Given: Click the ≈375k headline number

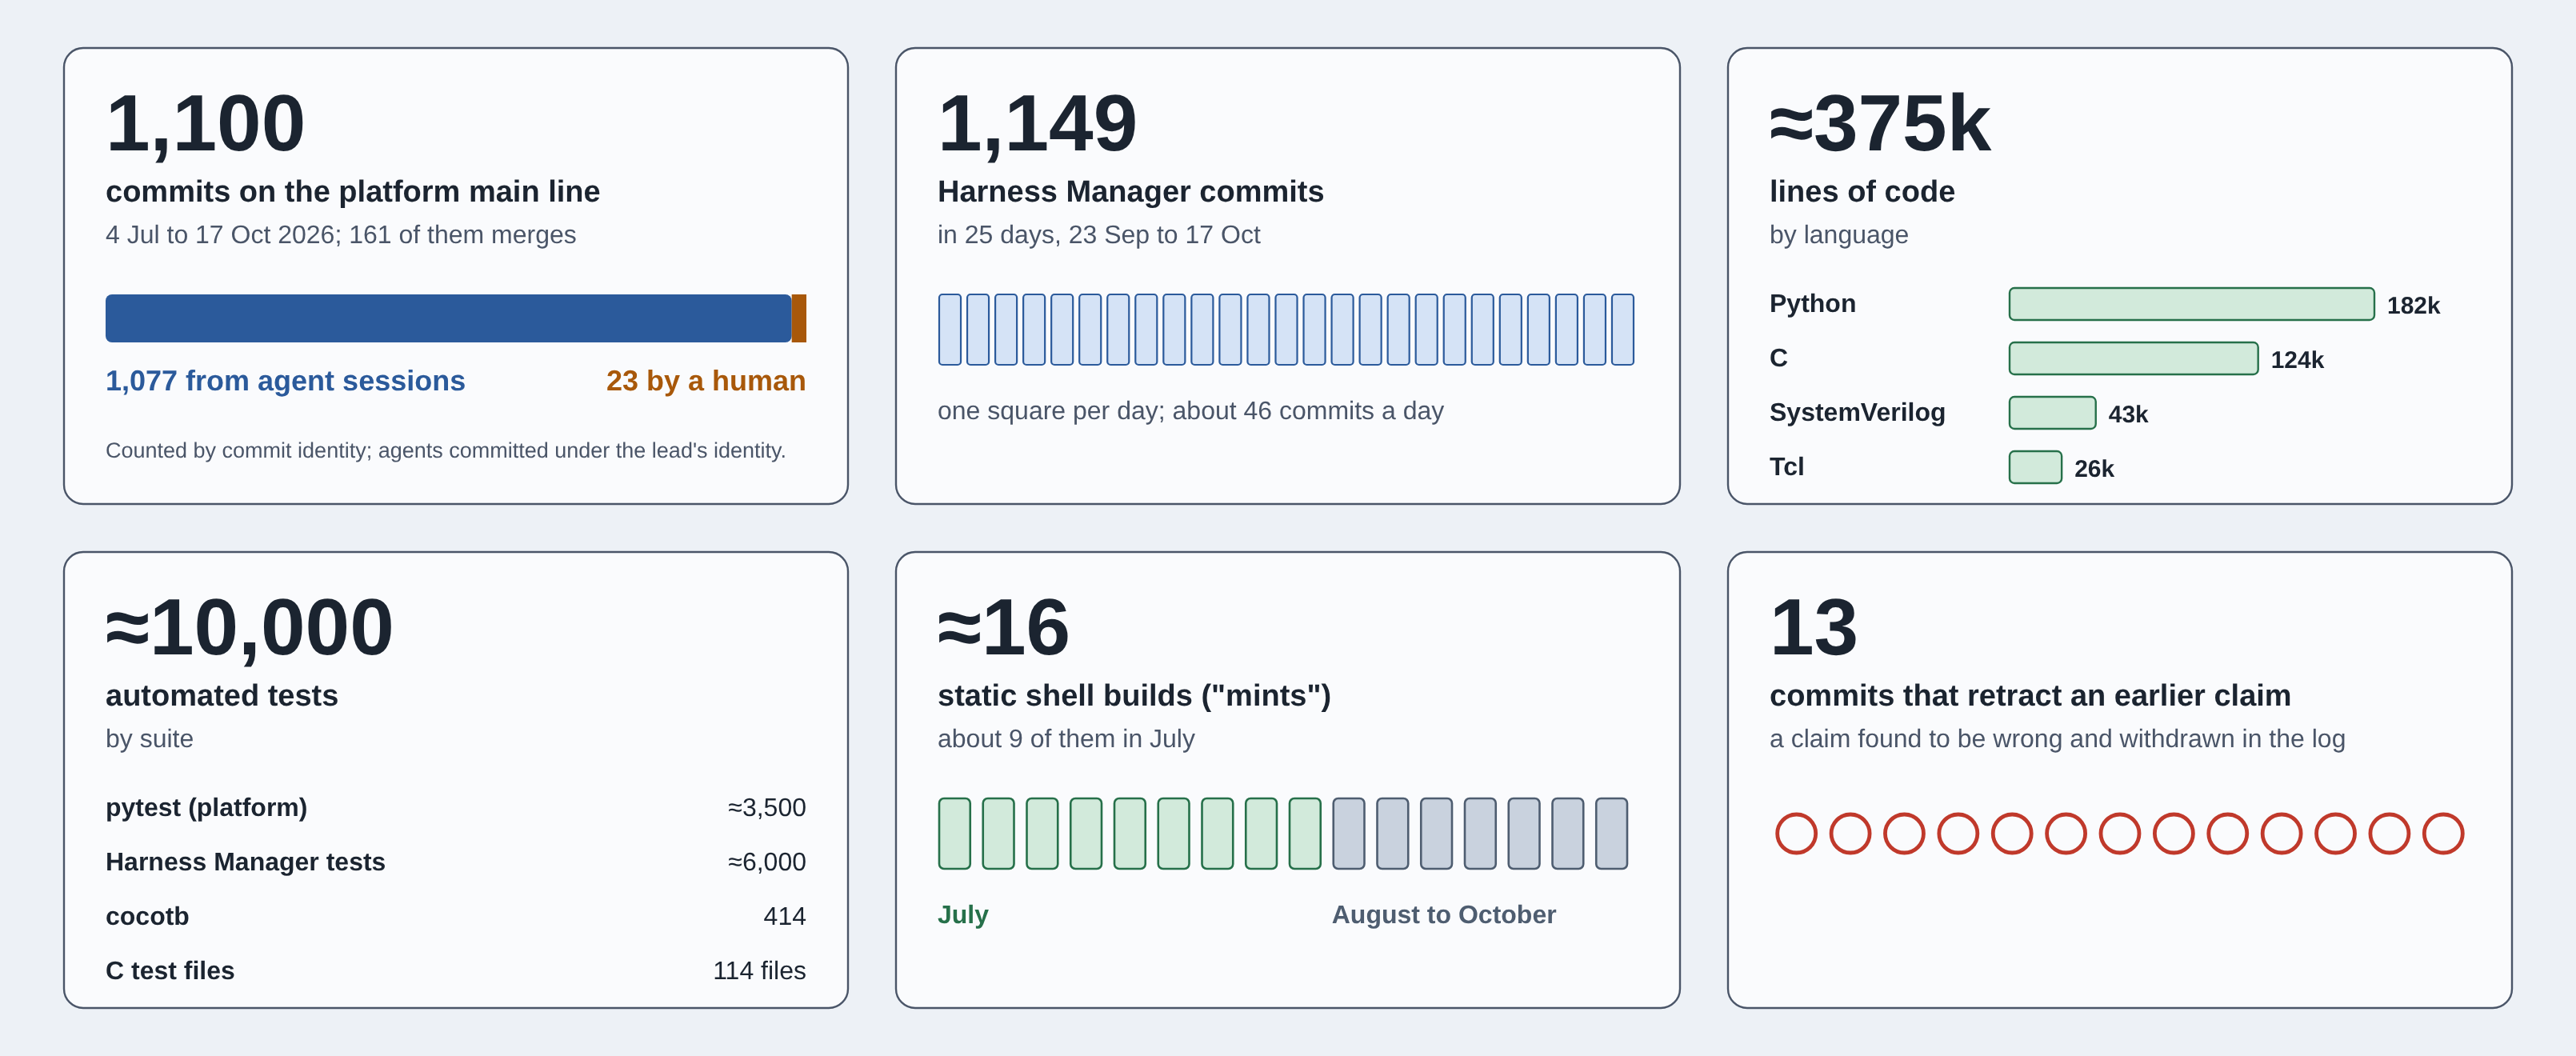Looking at the screenshot, I should pyautogui.click(x=1880, y=123).
